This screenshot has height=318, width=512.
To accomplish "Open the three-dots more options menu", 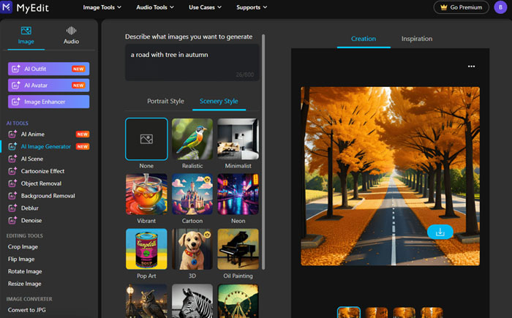I will 472,67.
